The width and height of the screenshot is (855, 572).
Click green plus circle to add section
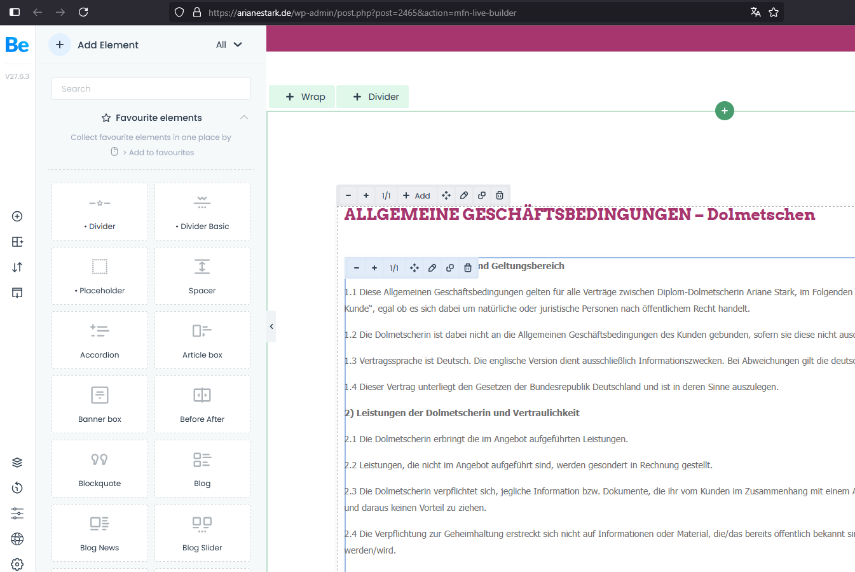[725, 111]
